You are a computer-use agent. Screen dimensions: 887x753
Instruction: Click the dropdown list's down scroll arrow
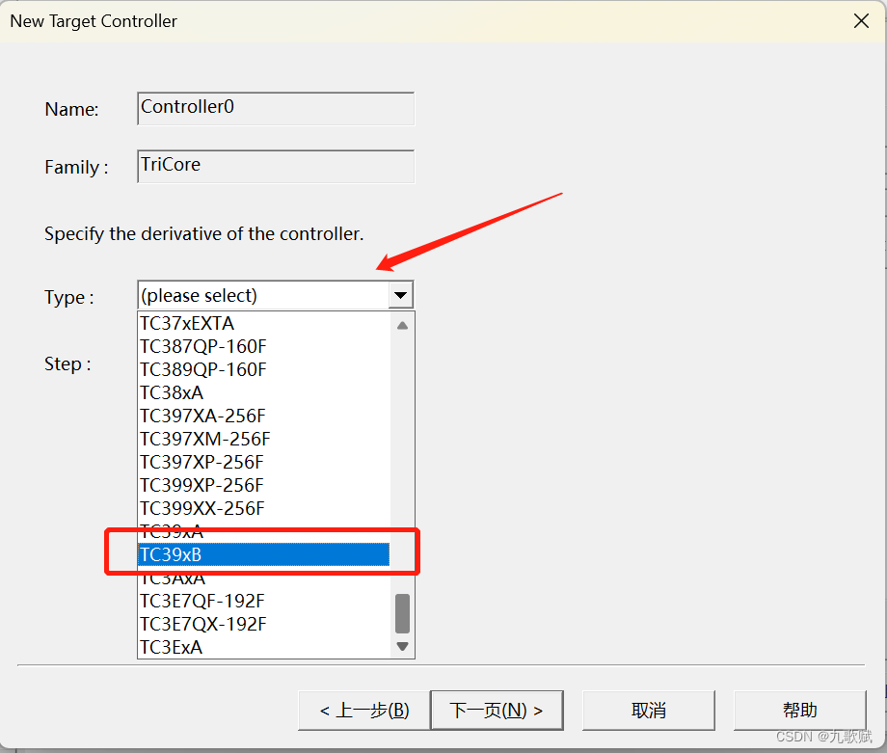tap(402, 646)
